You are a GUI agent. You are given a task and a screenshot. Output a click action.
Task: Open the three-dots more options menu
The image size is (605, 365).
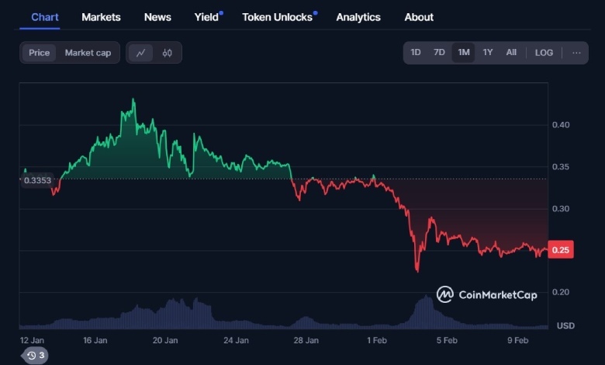576,53
